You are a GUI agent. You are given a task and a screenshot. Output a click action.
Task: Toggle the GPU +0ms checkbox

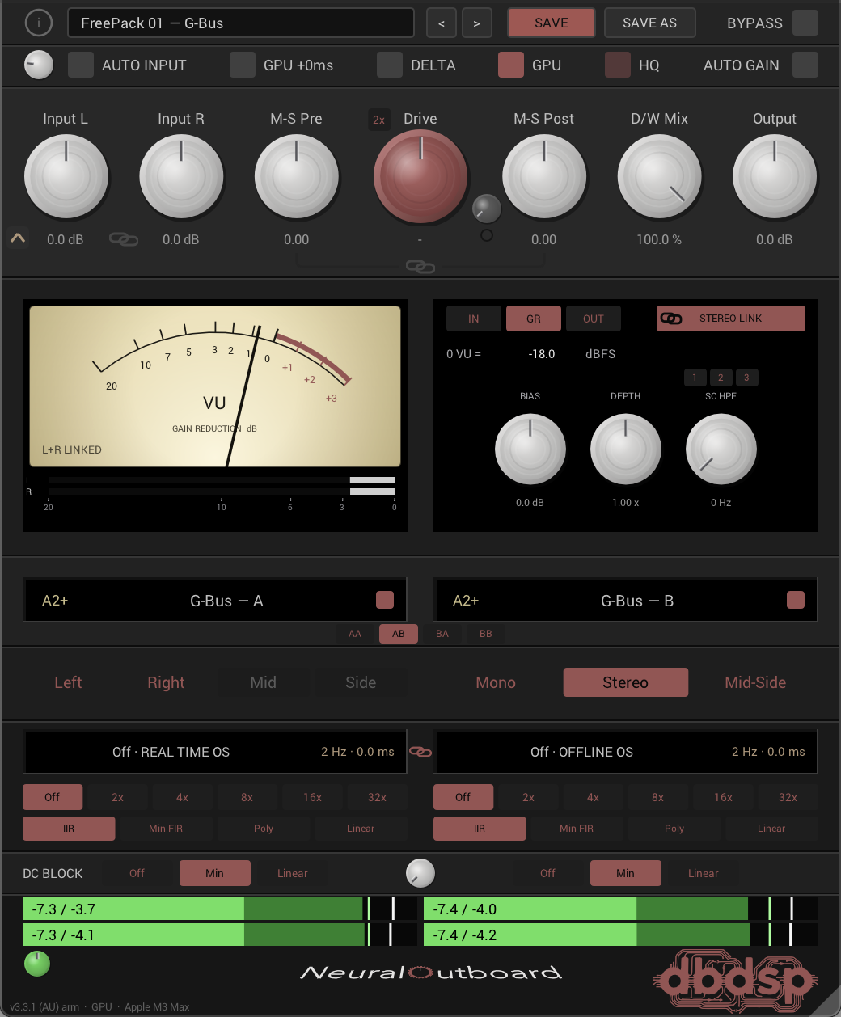pyautogui.click(x=243, y=65)
